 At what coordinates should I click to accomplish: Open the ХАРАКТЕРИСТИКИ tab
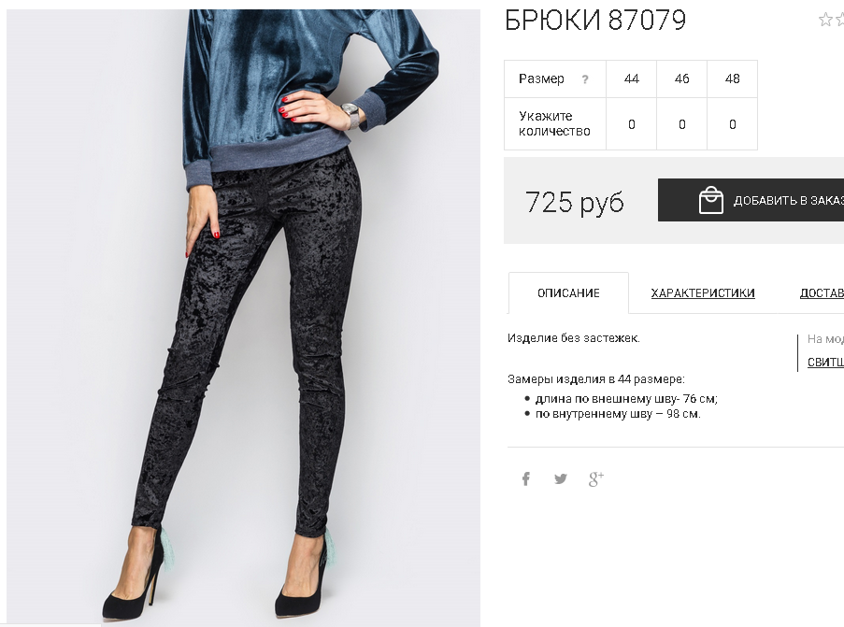[x=703, y=292]
